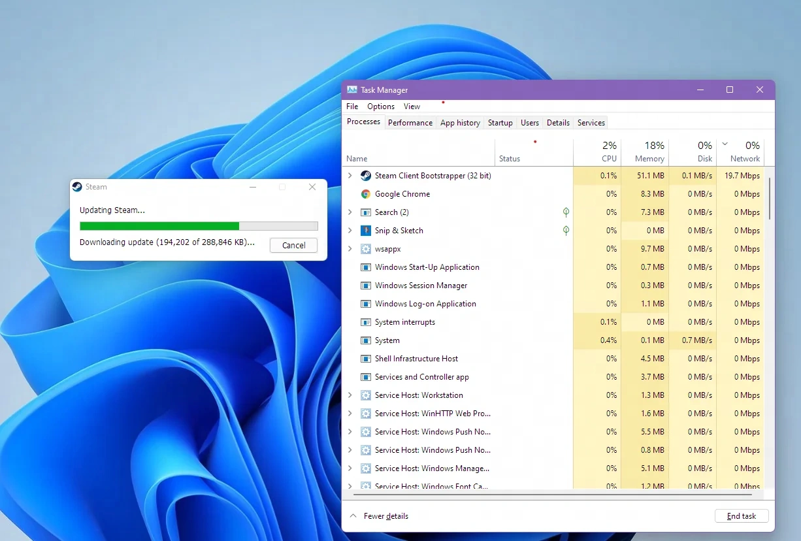Switch to the App history tab
This screenshot has height=541, width=801.
pyautogui.click(x=460, y=123)
